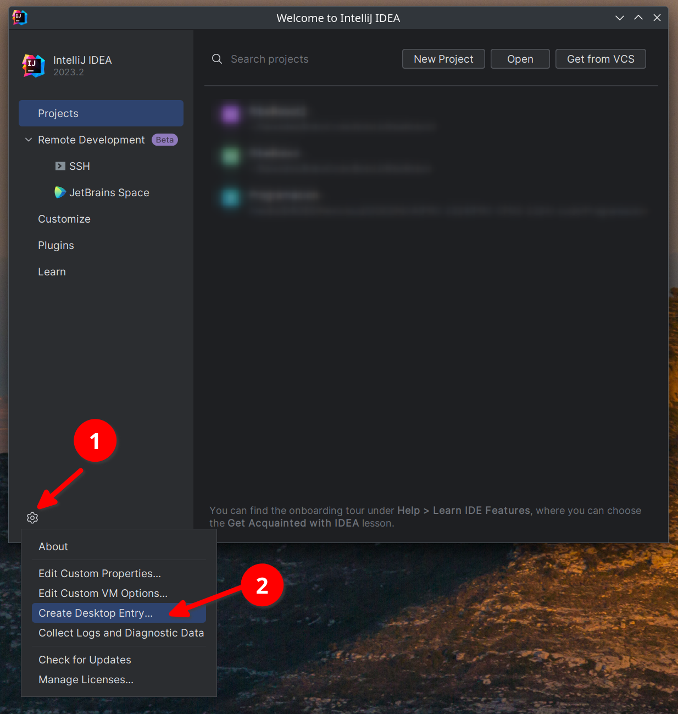Open the Welcome screen settings gear icon
This screenshot has width=678, height=714.
[32, 517]
